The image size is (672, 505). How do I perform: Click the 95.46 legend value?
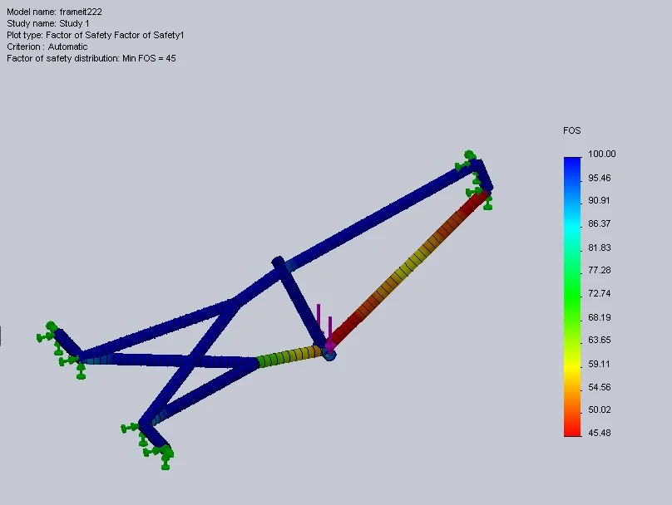pyautogui.click(x=599, y=178)
